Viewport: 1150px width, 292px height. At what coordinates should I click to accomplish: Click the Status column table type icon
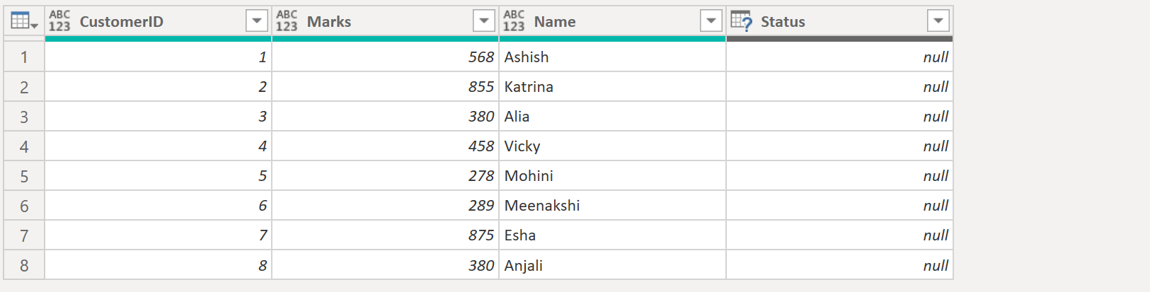(x=741, y=21)
